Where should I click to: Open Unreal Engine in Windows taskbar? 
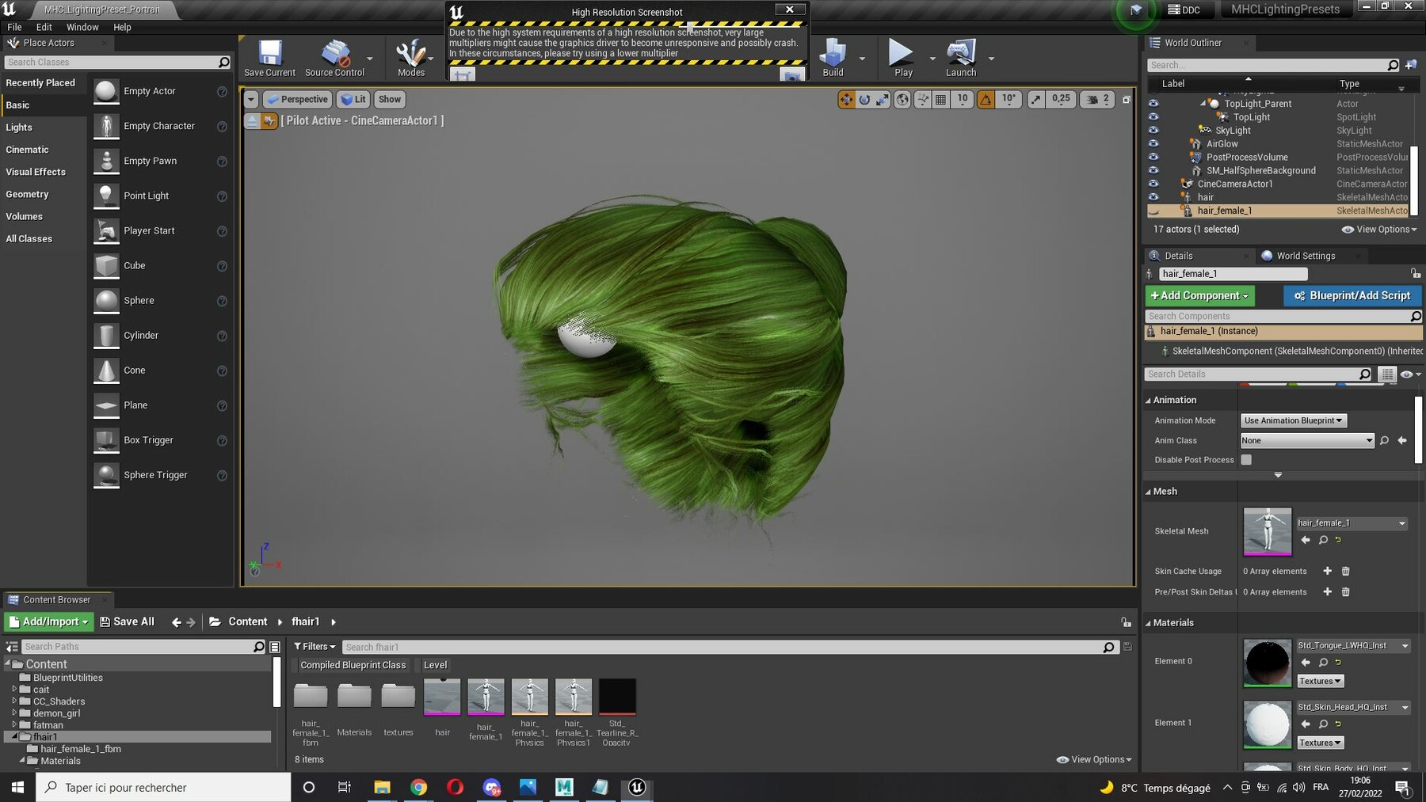[x=637, y=787]
